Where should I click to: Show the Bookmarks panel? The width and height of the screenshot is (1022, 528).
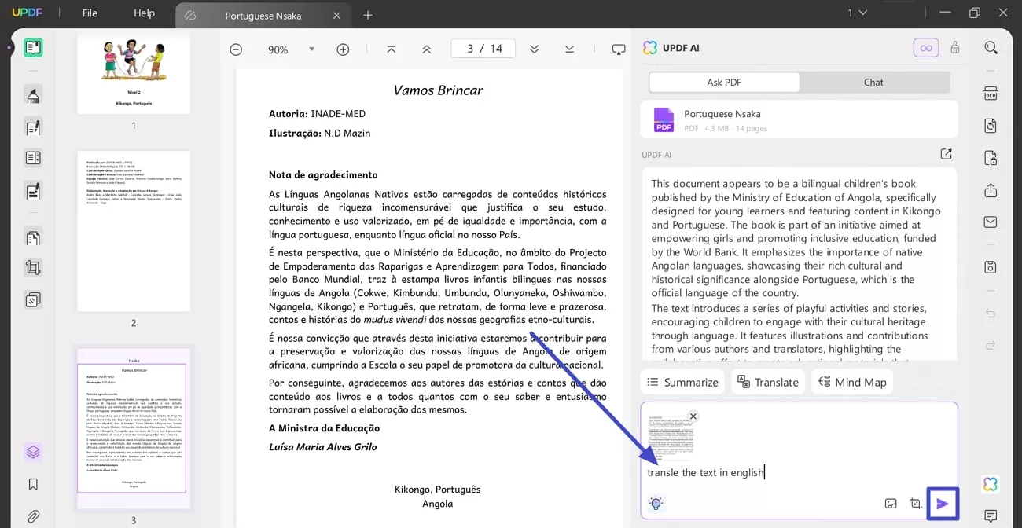pos(33,484)
